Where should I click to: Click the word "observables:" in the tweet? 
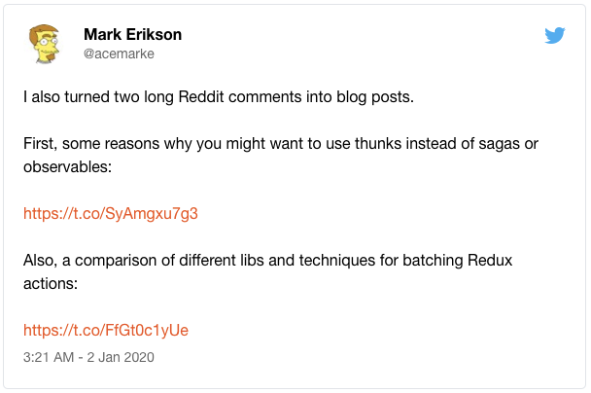[67, 166]
